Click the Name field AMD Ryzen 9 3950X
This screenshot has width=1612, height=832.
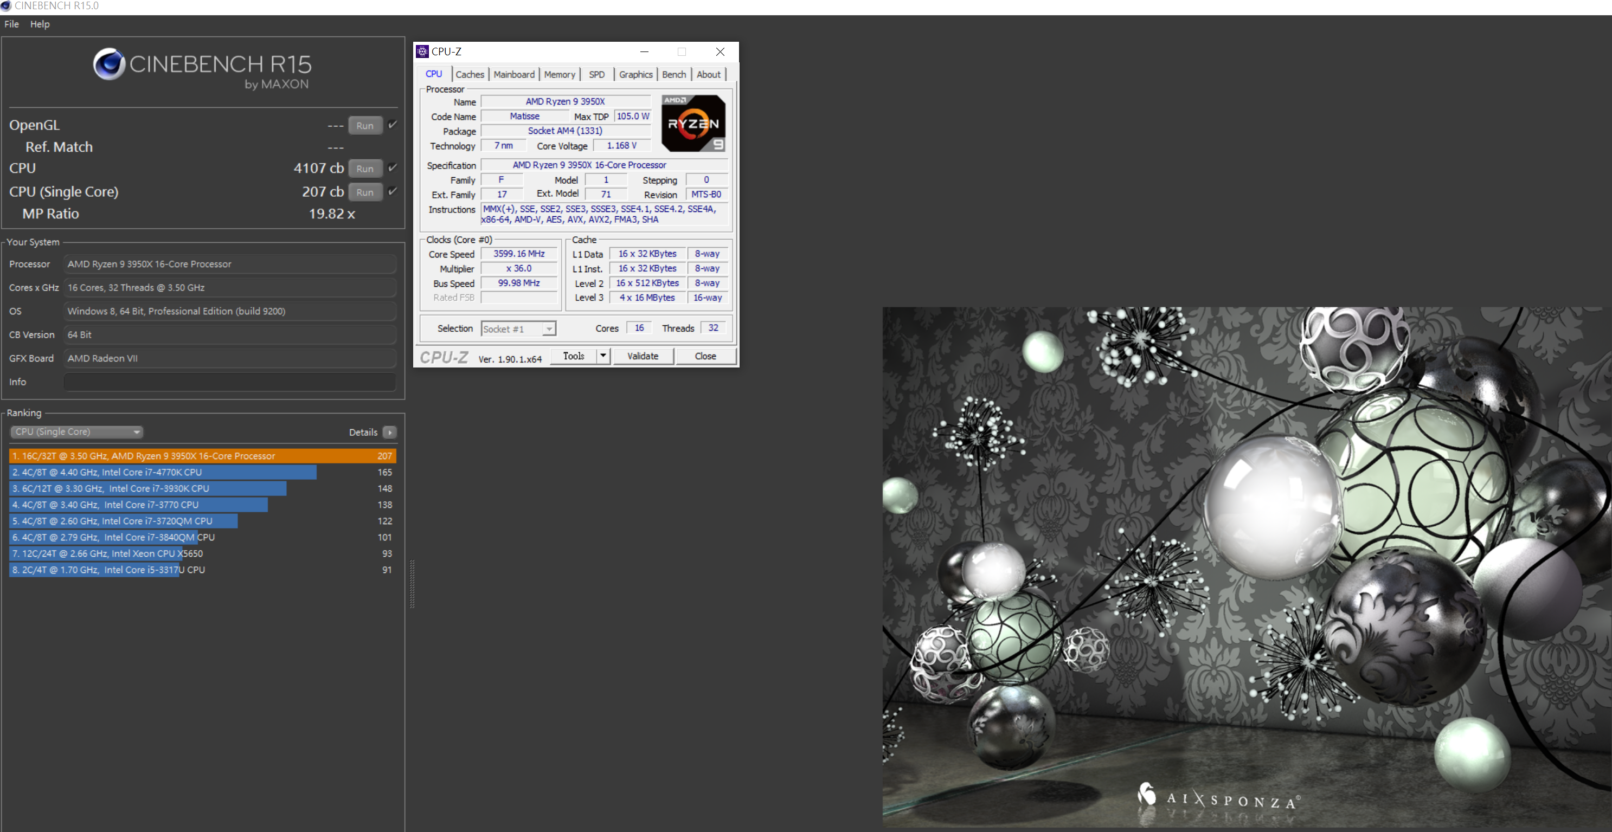point(565,101)
